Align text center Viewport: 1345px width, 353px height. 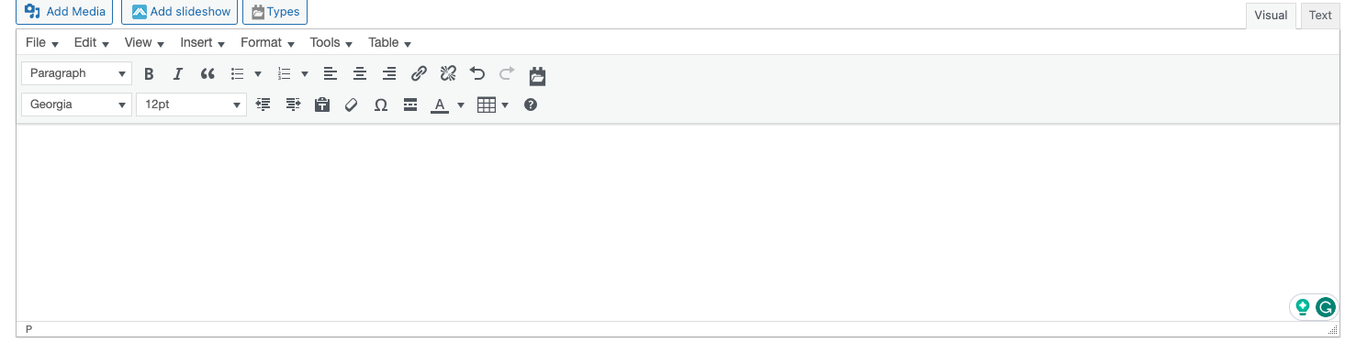[x=360, y=73]
